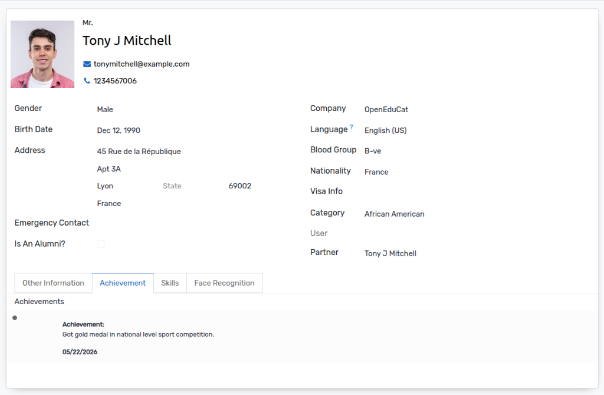Select the Achievement tab
This screenshot has width=604, height=395.
[x=123, y=283]
